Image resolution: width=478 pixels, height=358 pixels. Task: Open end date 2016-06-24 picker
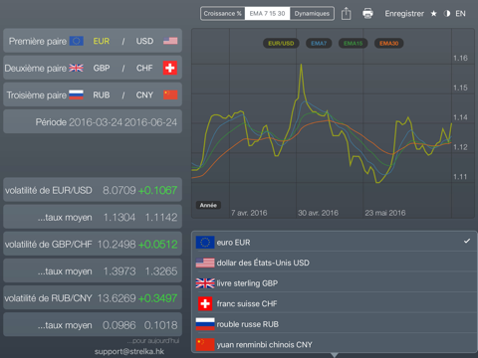point(151,122)
